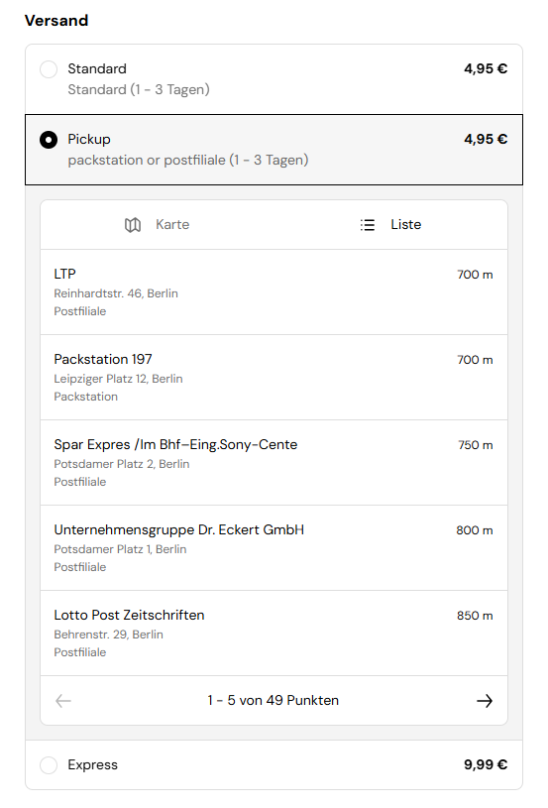Click the Standard 4,95 € price
Image resolution: width=548 pixels, height=808 pixels.
pos(486,68)
